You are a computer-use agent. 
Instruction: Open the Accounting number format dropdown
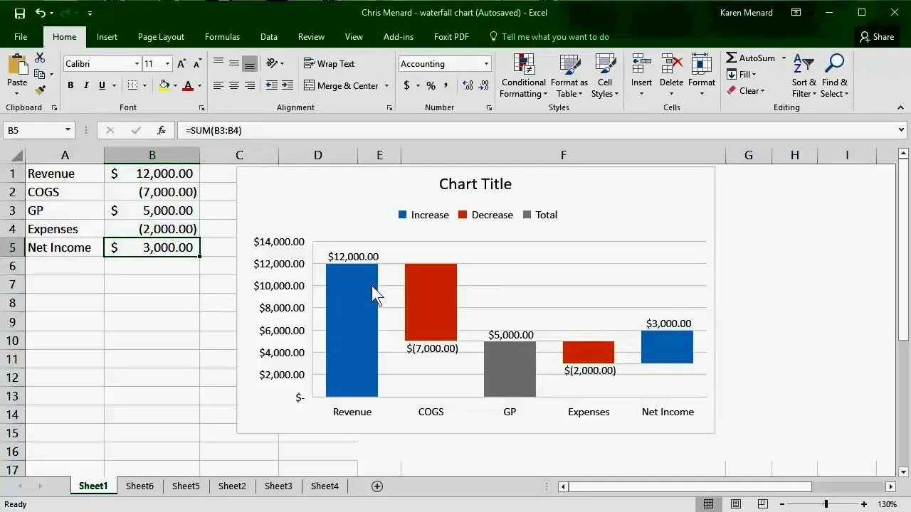486,64
